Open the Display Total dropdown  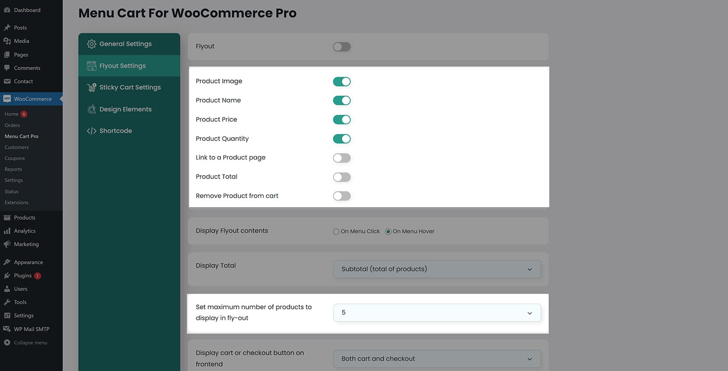pyautogui.click(x=437, y=269)
